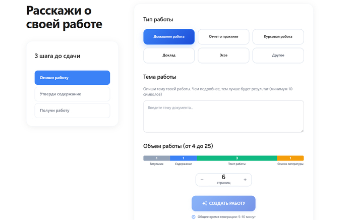The image size is (353, 220).
Task: Open the Опиши работу step
Action: coord(72,78)
